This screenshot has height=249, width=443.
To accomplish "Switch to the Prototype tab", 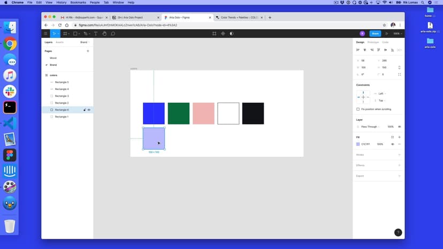I will coord(373,42).
